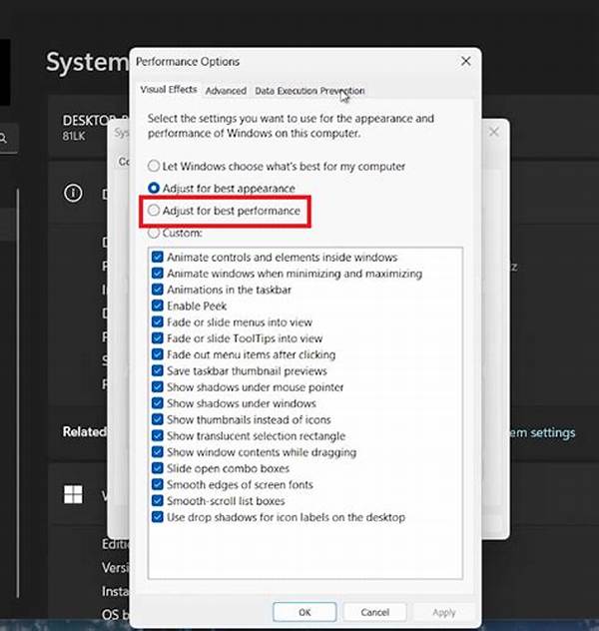Click the device info circle icon
This screenshot has height=631, width=599.
point(72,194)
